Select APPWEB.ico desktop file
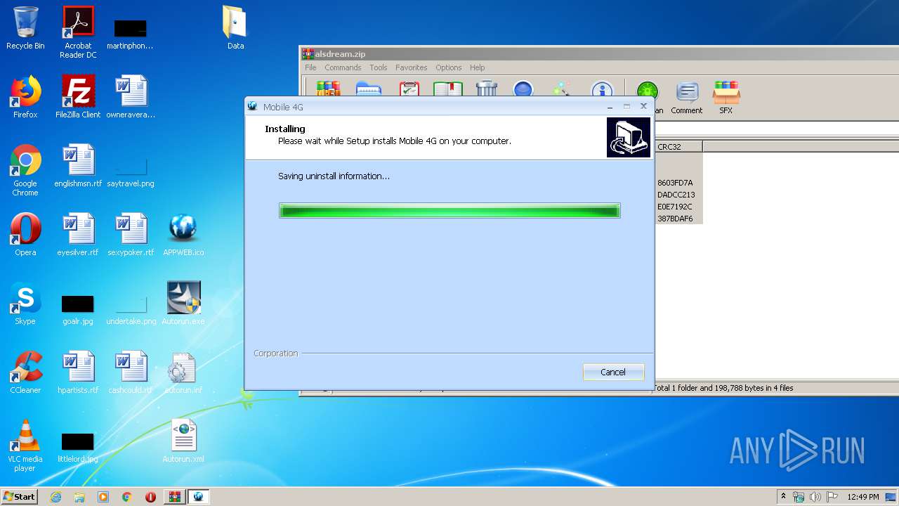This screenshot has height=506, width=899. pyautogui.click(x=183, y=235)
